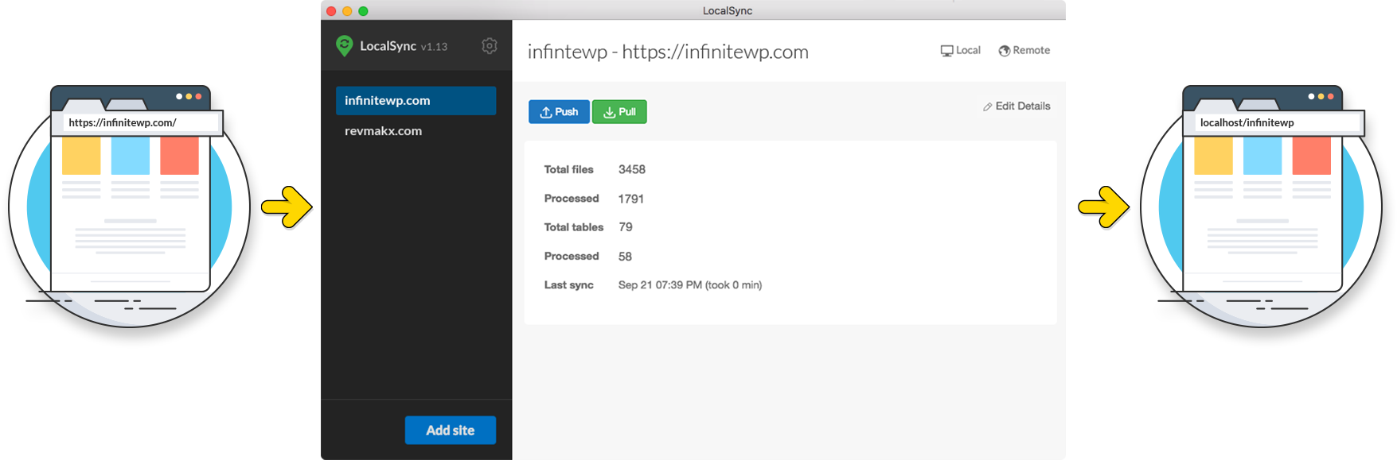Close the LocalSync window with the red button
The height and width of the screenshot is (460, 1397).
point(331,11)
